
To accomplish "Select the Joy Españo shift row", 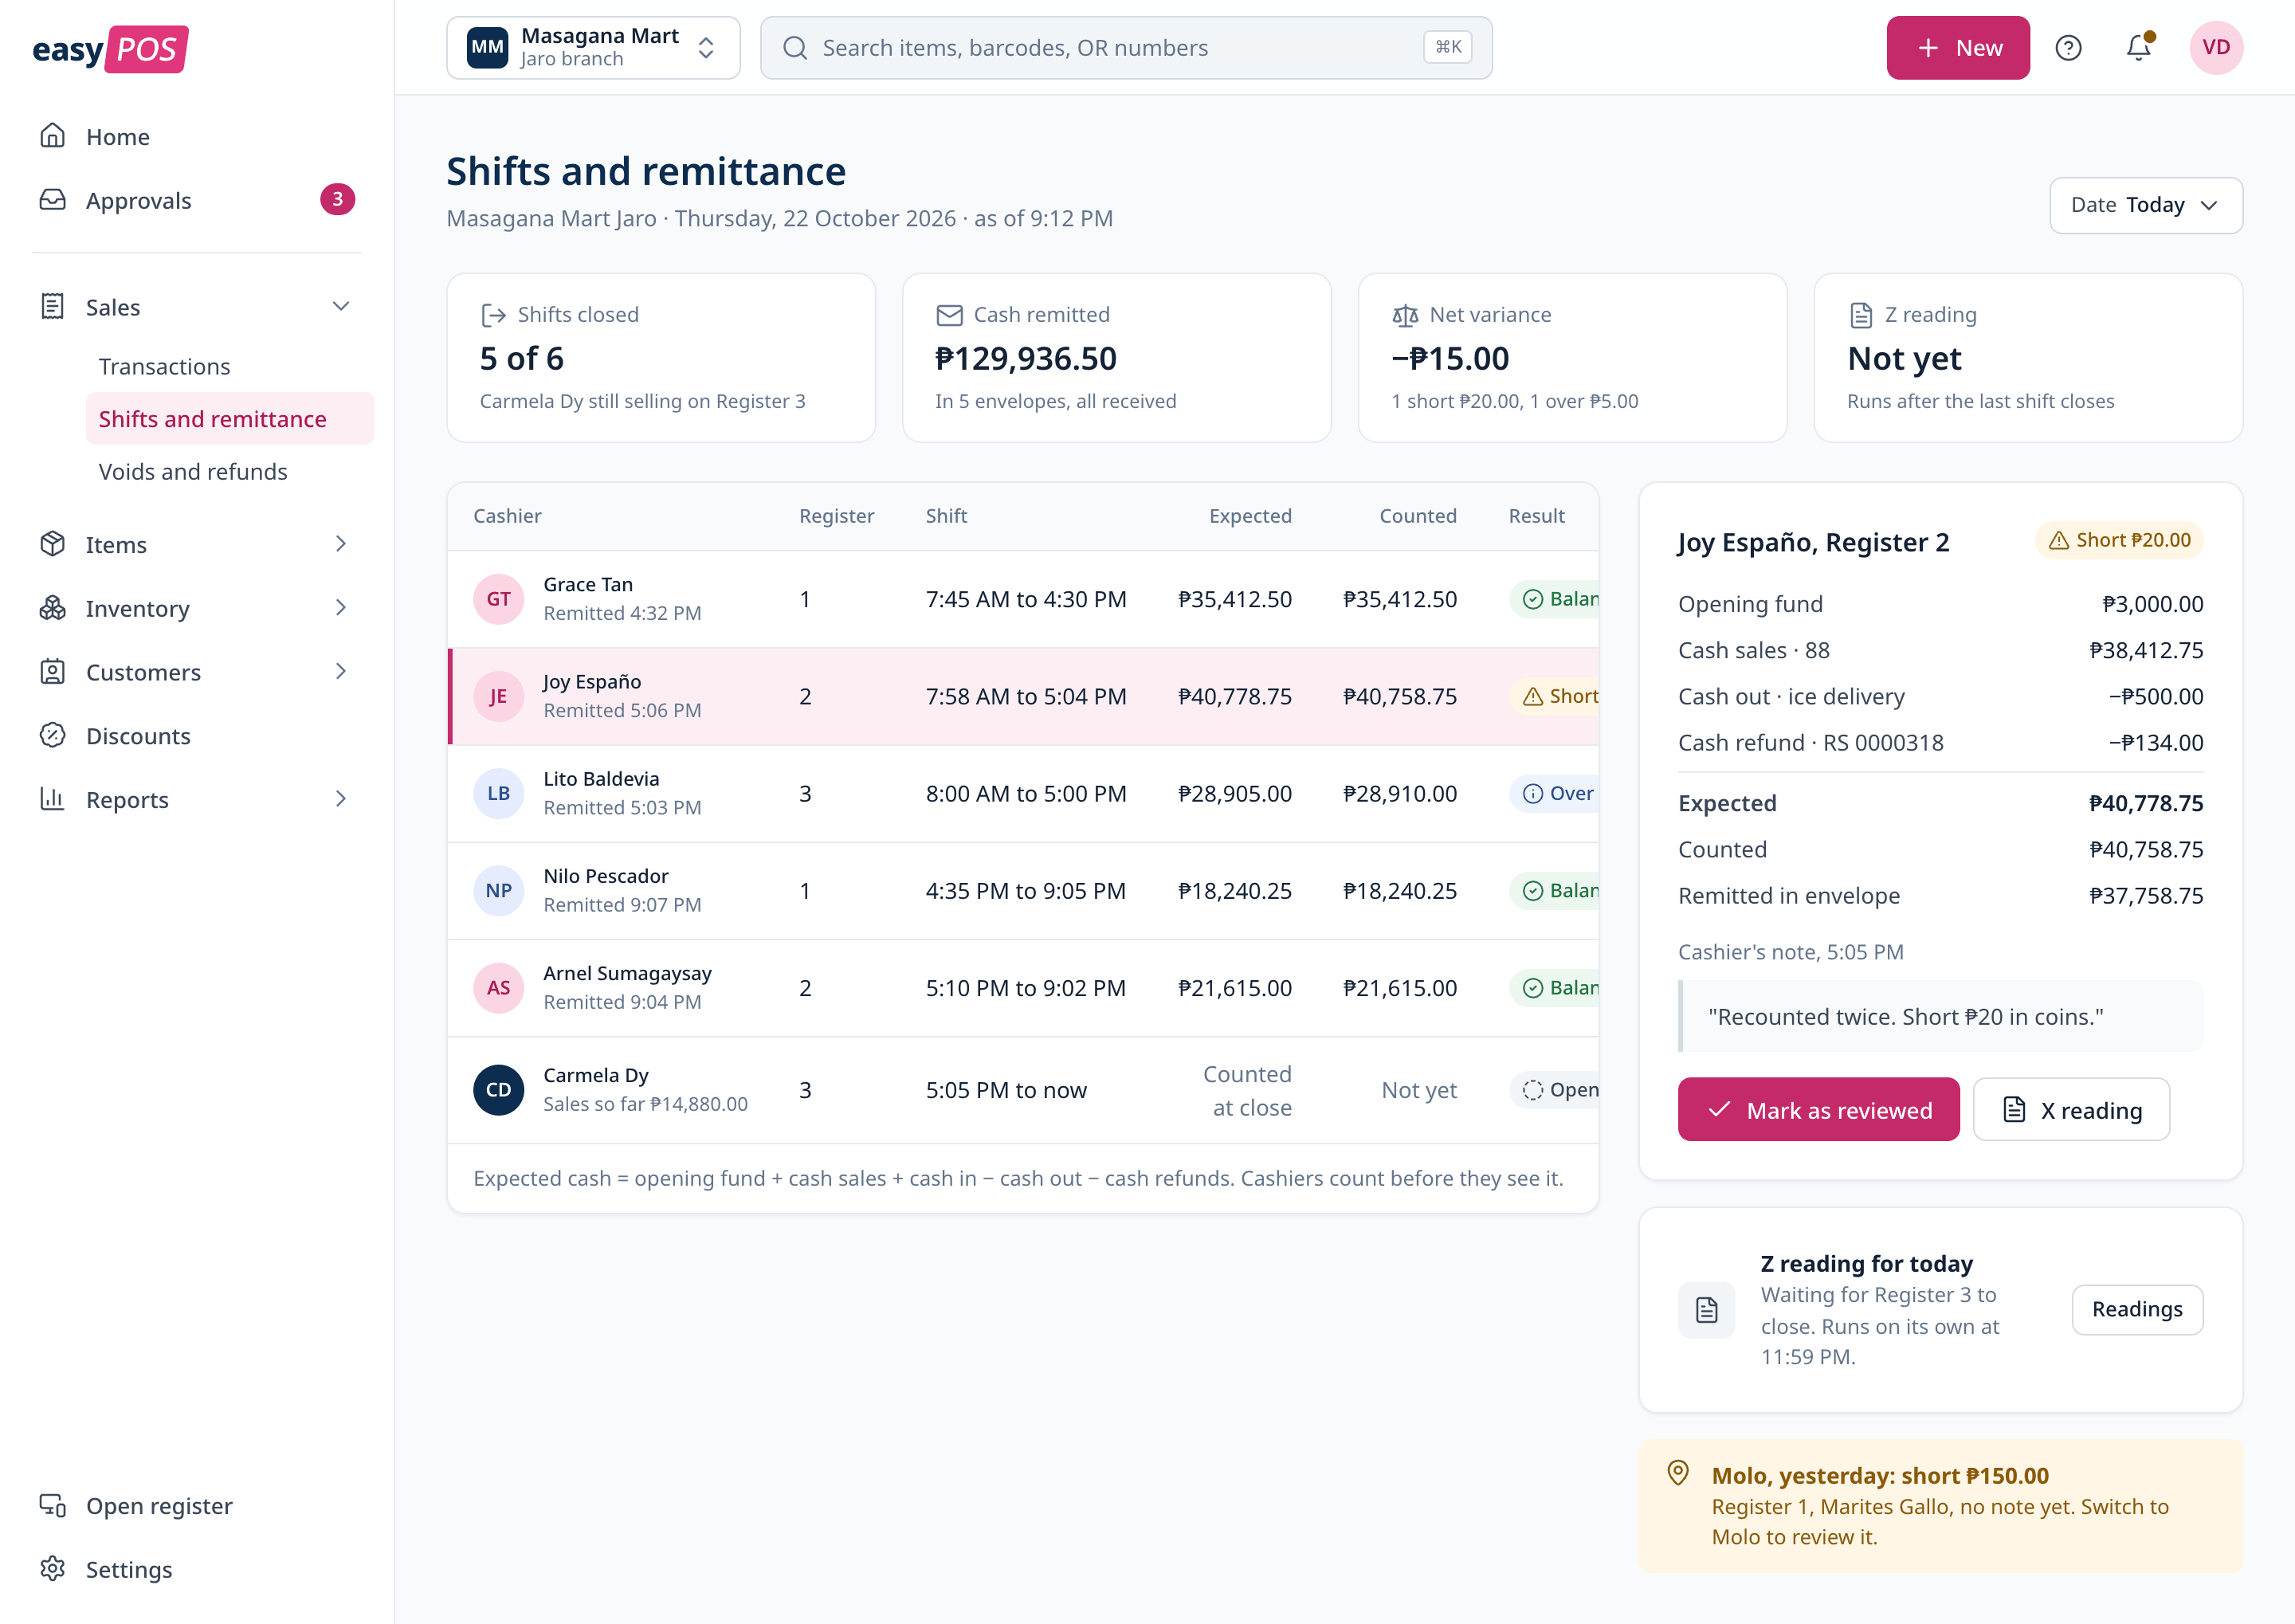I will [1023, 697].
